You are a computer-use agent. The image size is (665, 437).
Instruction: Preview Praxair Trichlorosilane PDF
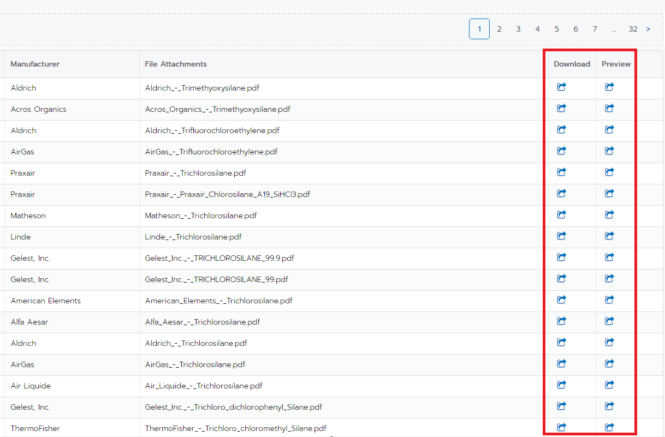(x=609, y=172)
